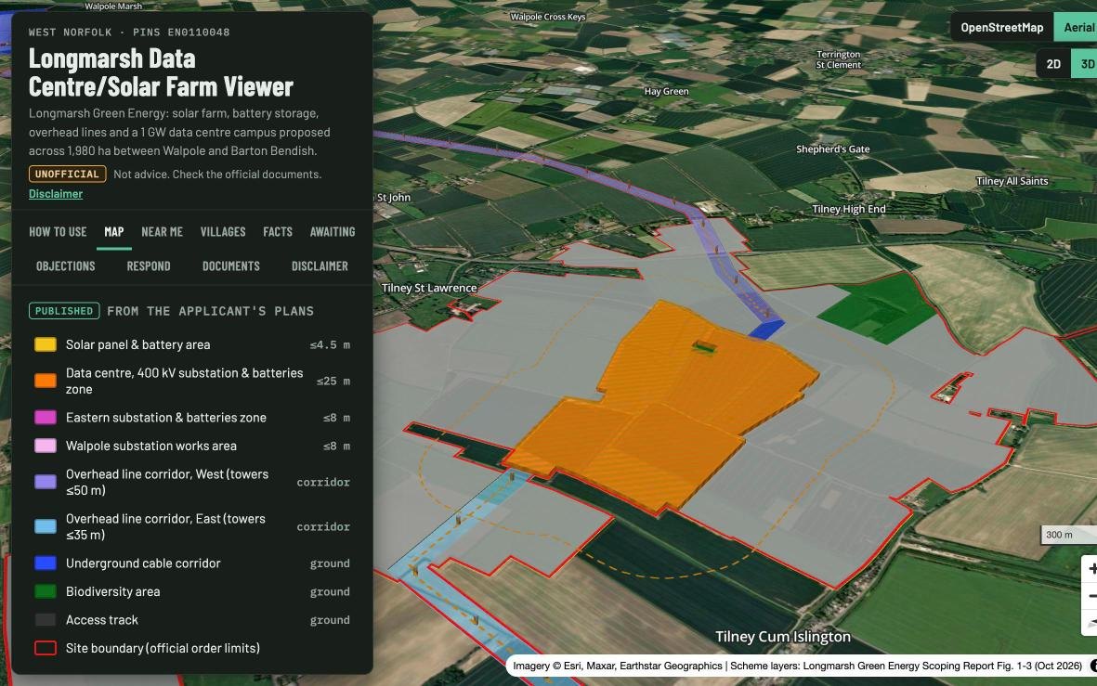
Task: Click 'Access track' legend text
Action: pyautogui.click(x=101, y=620)
